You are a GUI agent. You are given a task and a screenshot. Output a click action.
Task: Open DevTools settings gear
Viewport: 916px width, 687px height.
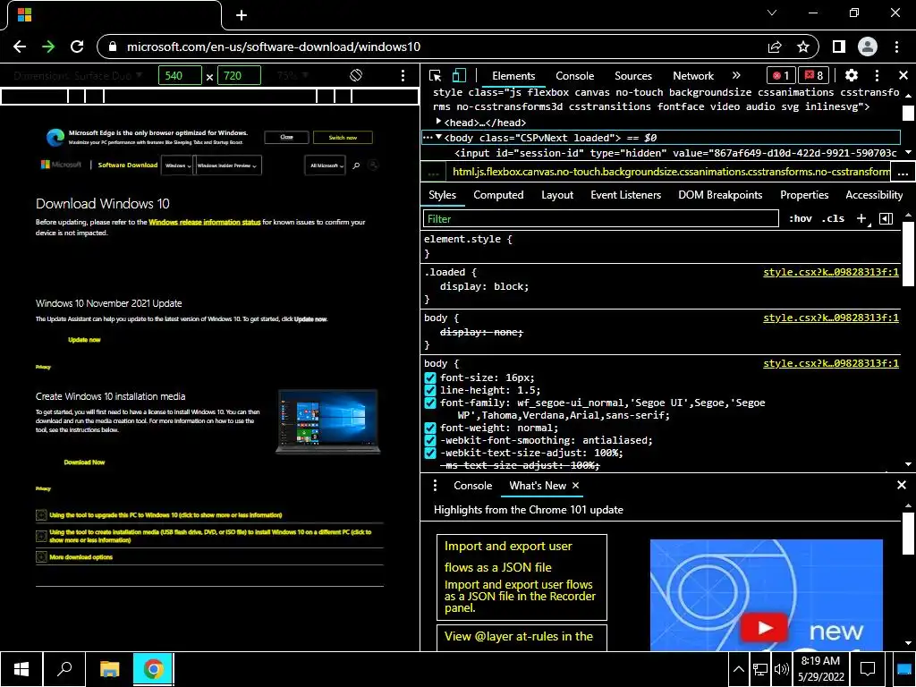coord(852,75)
